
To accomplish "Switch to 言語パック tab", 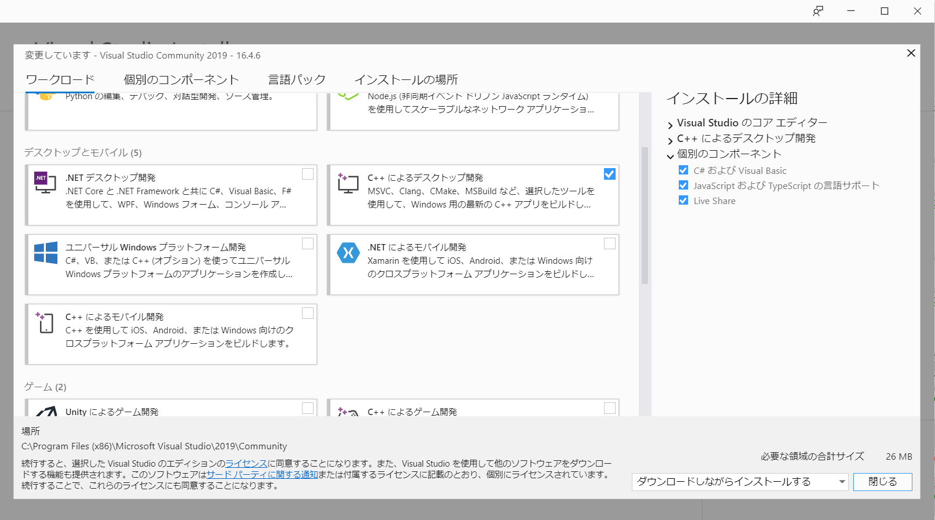I will pyautogui.click(x=297, y=79).
